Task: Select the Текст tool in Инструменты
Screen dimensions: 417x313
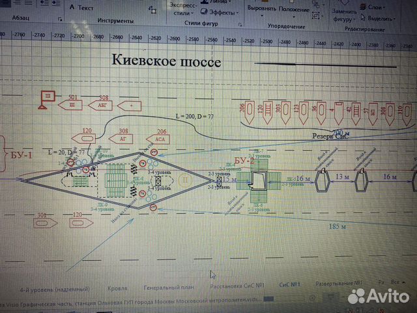Action: pyautogui.click(x=81, y=7)
